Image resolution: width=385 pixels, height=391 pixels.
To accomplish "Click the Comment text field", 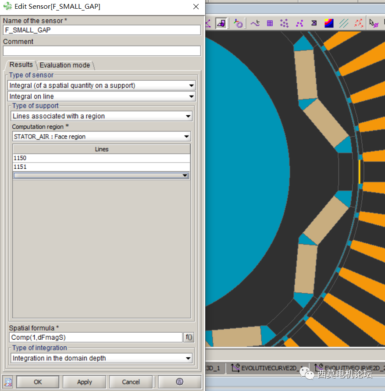I will click(x=102, y=51).
